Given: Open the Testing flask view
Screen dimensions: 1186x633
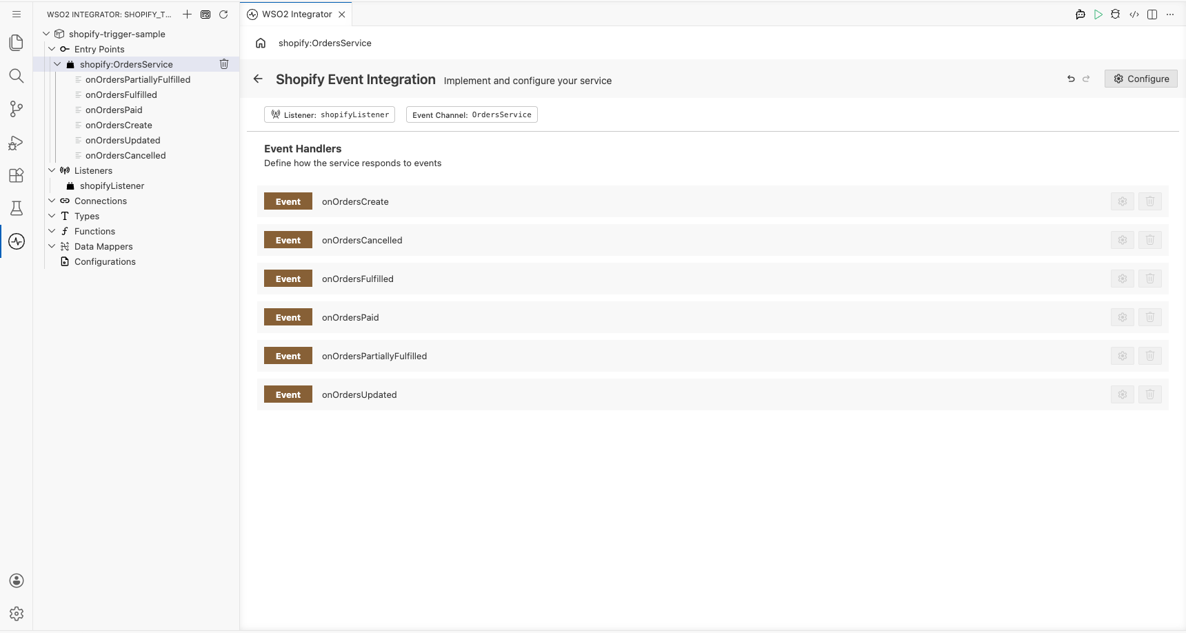Looking at the screenshot, I should pos(17,208).
